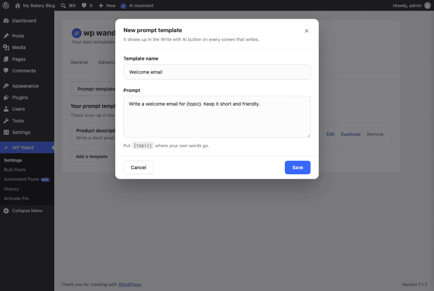This screenshot has height=291, width=434.
Task: Click the Dashboard gauge icon
Action: click(6, 21)
